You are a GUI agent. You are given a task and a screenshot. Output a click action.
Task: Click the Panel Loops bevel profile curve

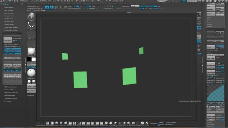pyautogui.click(x=215, y=92)
